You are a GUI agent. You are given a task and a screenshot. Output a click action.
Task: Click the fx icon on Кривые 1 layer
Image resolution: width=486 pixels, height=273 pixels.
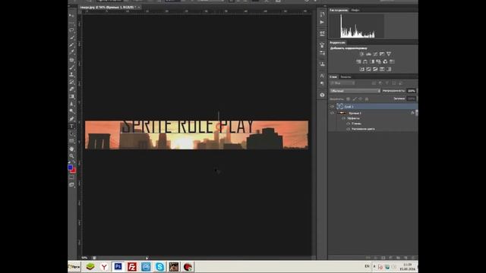412,113
